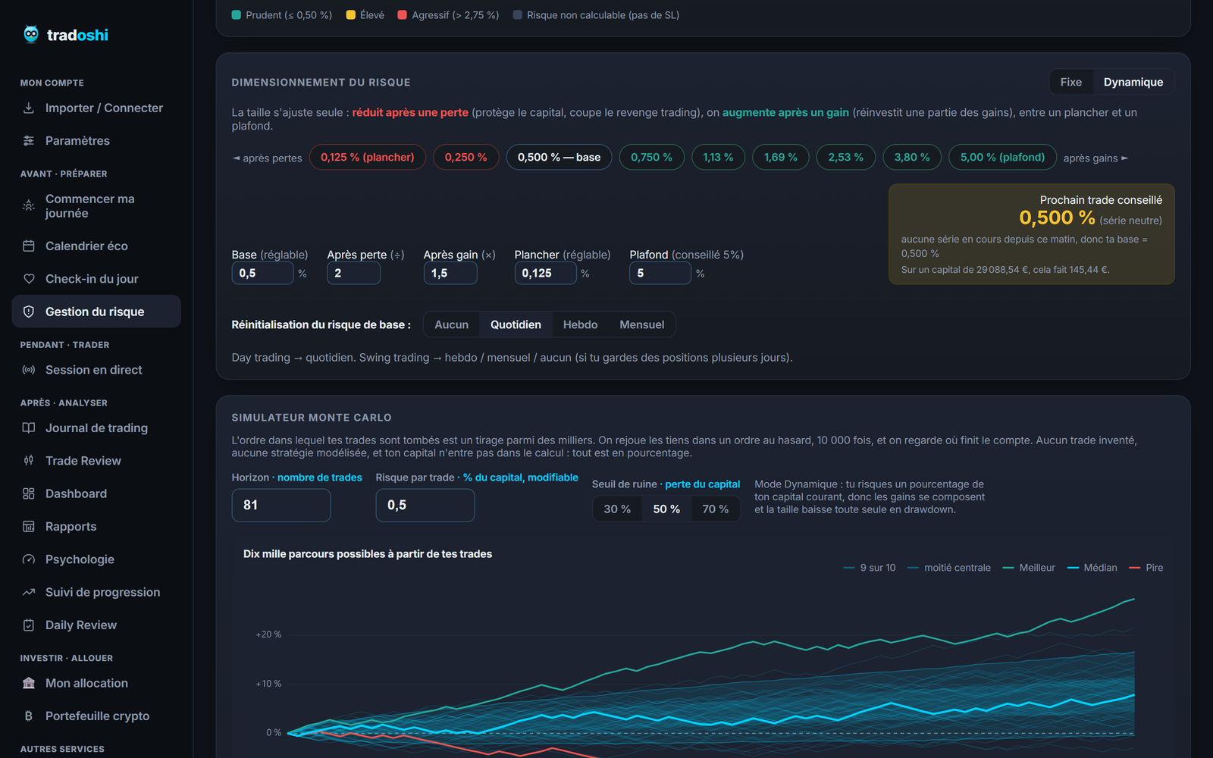
Task: Click the Importer / Connecter download icon
Action: tap(29, 108)
